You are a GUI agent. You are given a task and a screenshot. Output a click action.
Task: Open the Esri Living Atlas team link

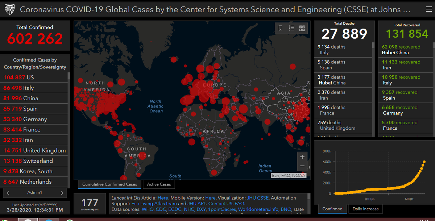tap(154, 204)
